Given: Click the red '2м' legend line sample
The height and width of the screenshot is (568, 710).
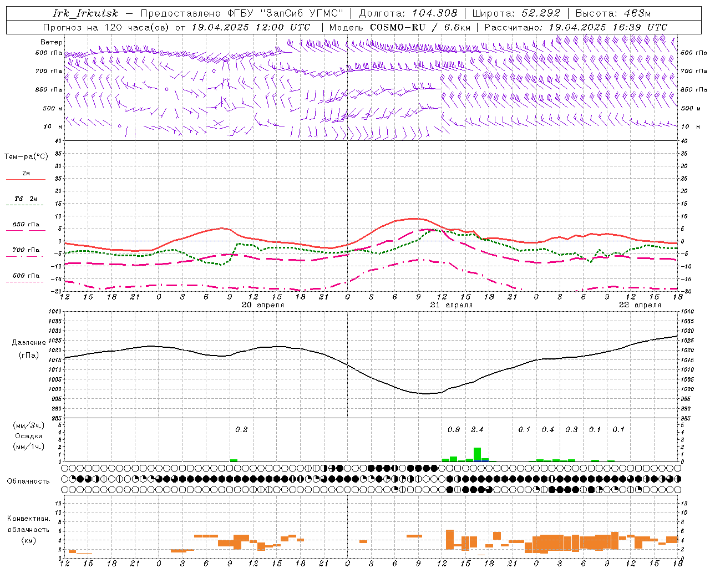Looking at the screenshot, I should [x=26, y=180].
